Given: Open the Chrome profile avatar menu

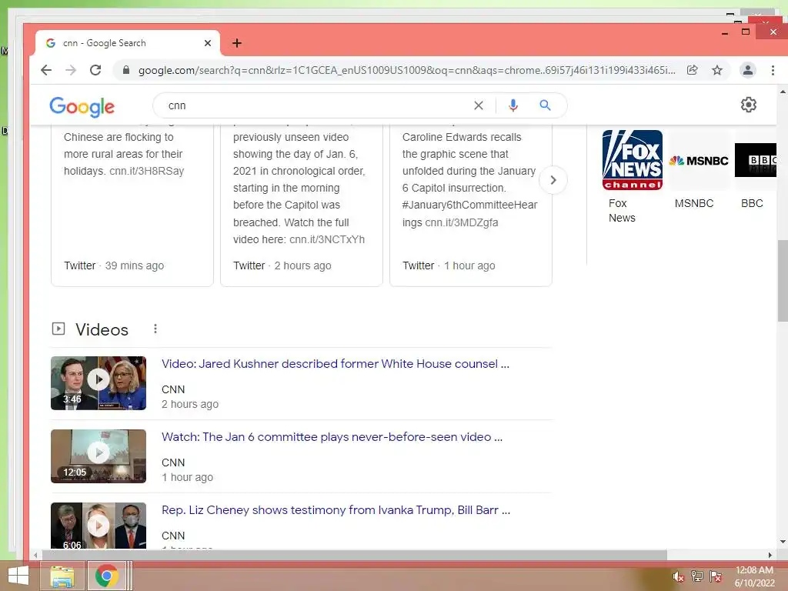Looking at the screenshot, I should pos(748,70).
